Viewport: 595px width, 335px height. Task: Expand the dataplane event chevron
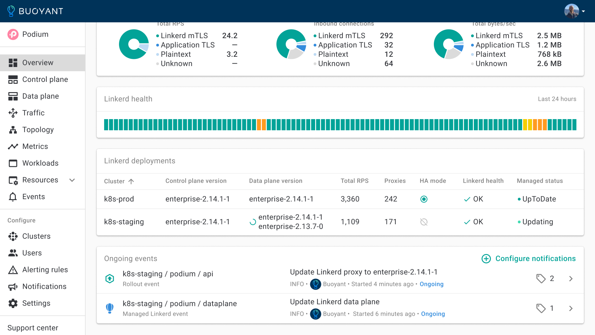point(571,308)
